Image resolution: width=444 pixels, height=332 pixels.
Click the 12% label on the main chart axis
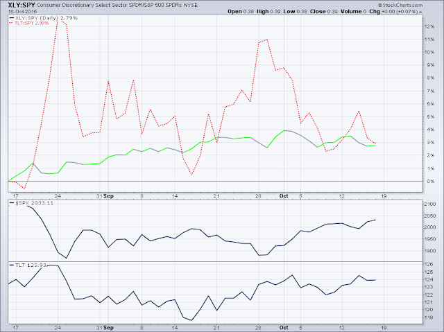429,26
